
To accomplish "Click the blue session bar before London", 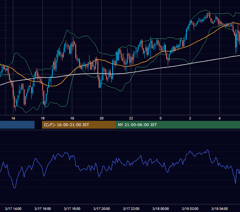I will pyautogui.click(x=17, y=125).
